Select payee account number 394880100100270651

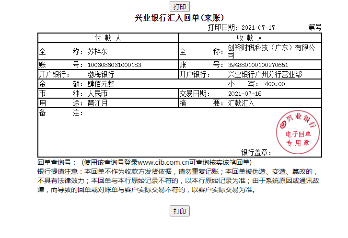(x=258, y=65)
